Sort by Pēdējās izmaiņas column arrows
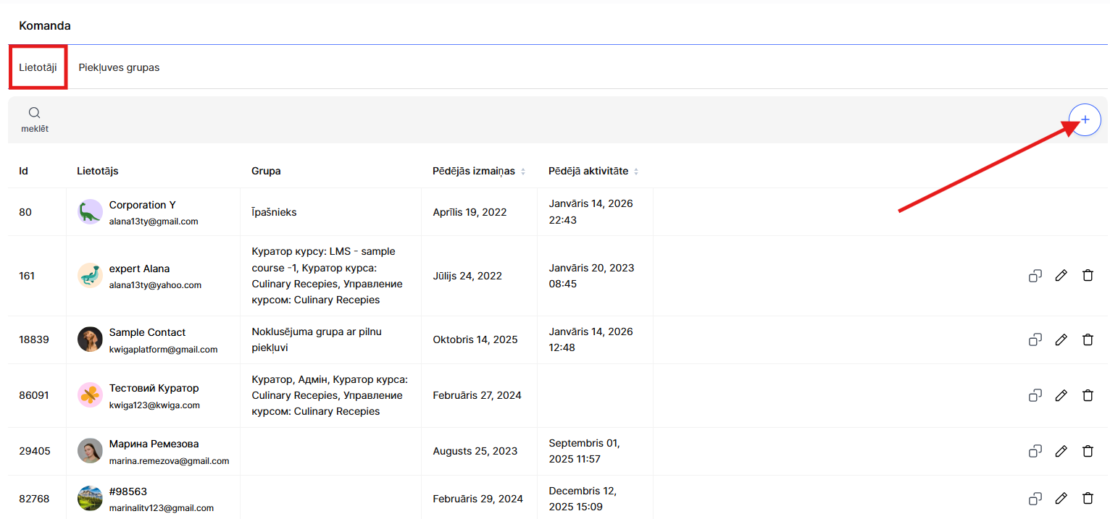The width and height of the screenshot is (1110, 519). coord(523,172)
